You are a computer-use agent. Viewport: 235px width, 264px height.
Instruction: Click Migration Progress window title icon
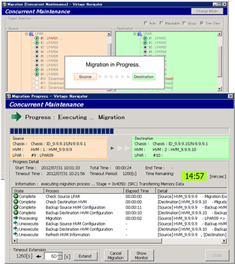(x=8, y=96)
